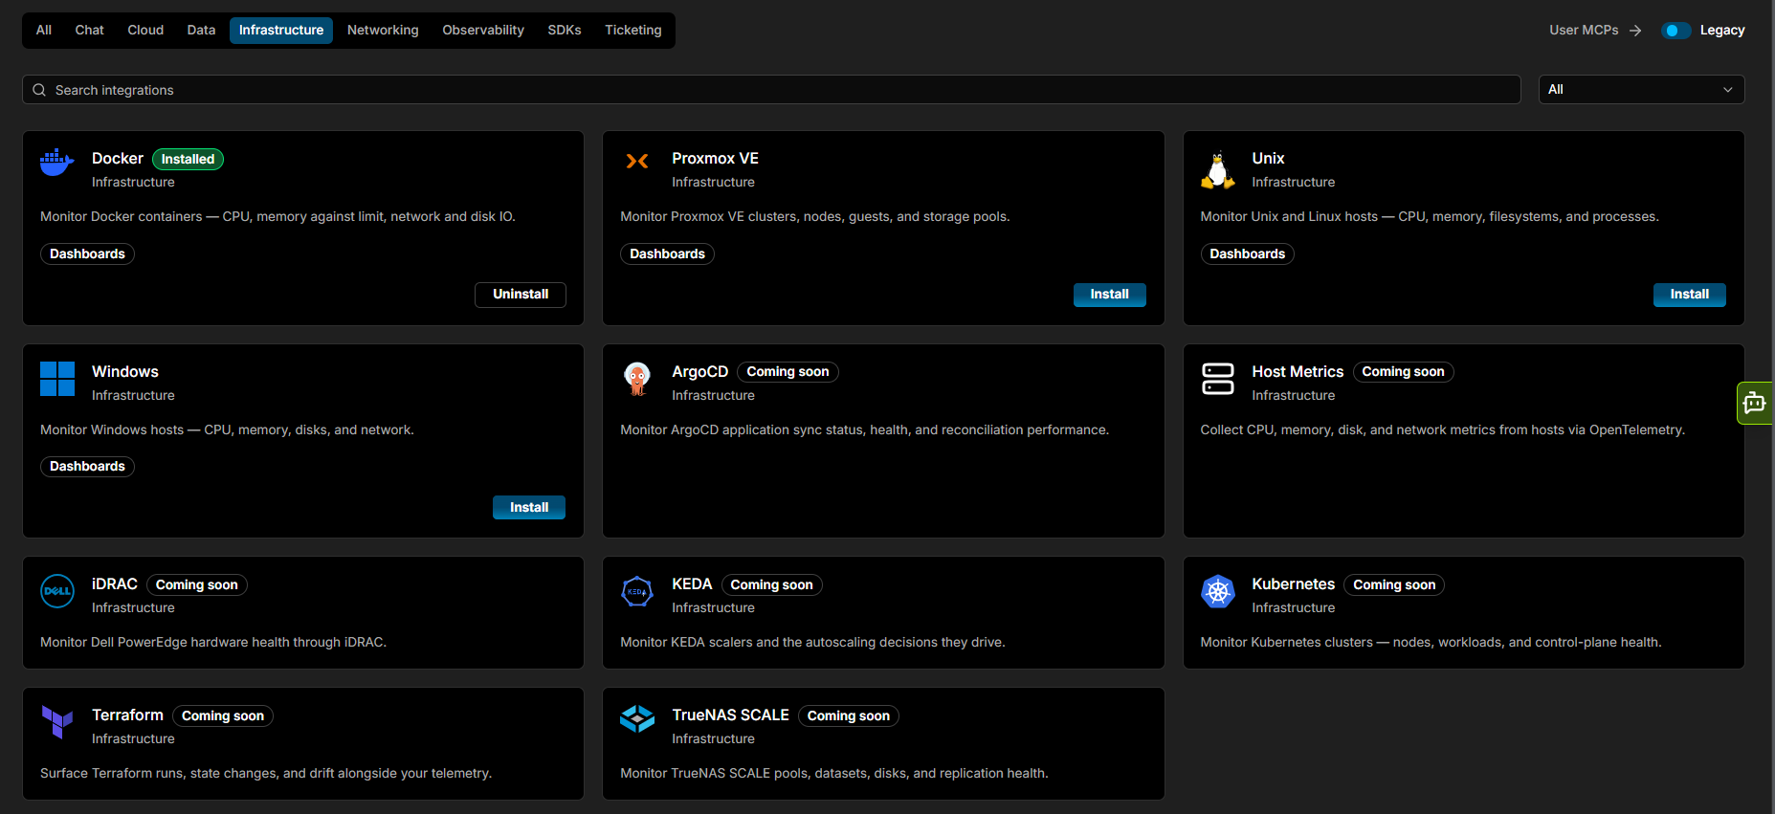Click the TrueNAS SCALE card title

pos(730,715)
